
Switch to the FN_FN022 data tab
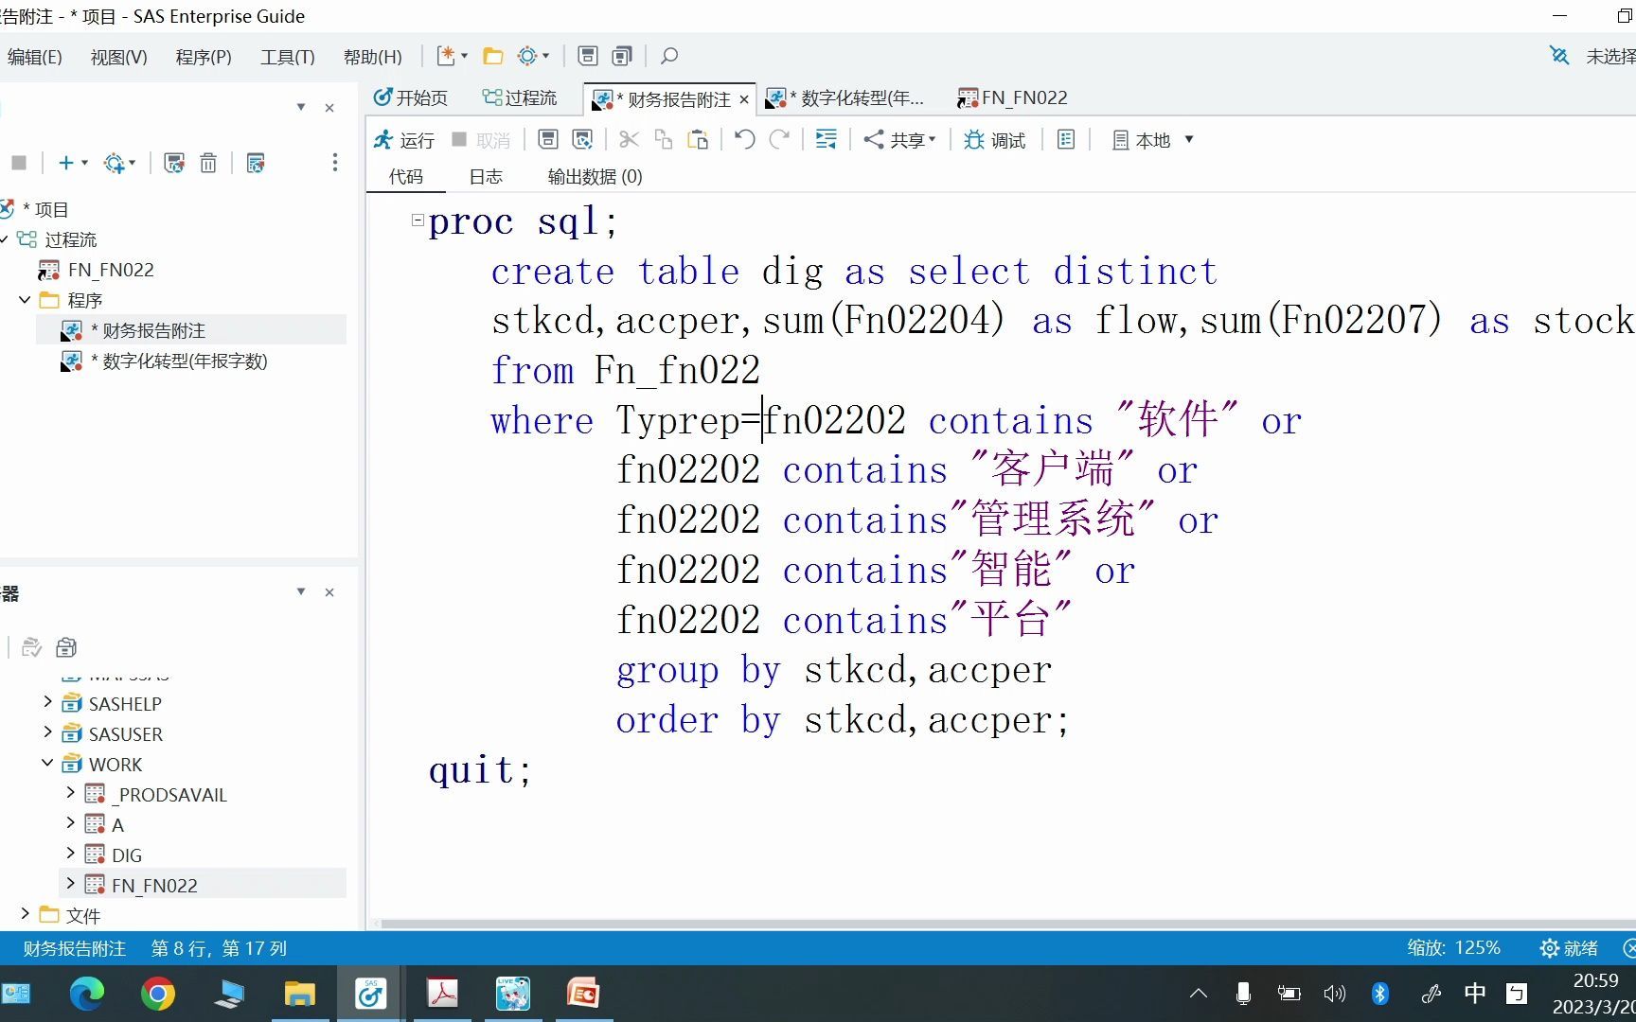point(1013,97)
